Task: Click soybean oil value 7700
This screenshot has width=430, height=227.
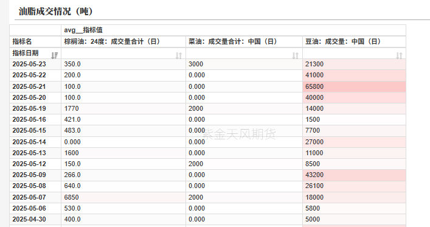Action: coord(313,131)
